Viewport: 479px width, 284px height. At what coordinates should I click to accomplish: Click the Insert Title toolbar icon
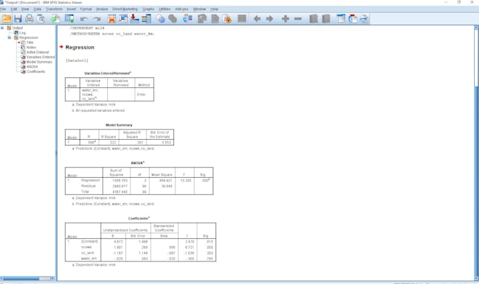tap(352, 18)
